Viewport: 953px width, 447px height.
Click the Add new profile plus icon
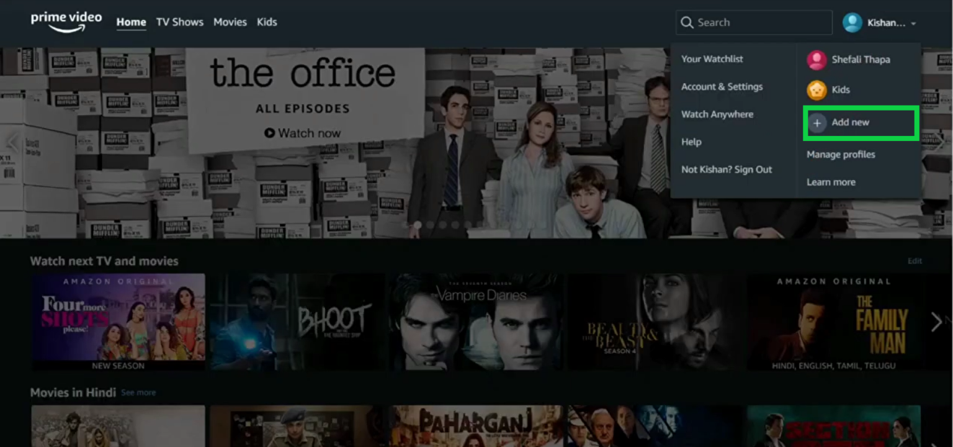pyautogui.click(x=818, y=123)
